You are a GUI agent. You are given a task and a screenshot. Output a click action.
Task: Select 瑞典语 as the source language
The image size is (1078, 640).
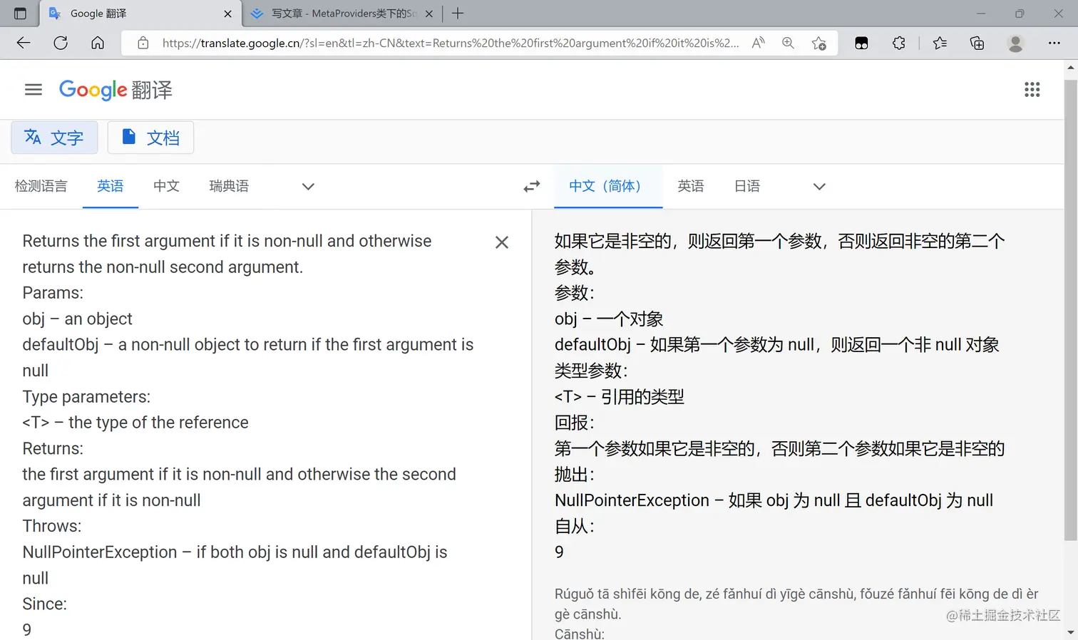click(x=229, y=186)
